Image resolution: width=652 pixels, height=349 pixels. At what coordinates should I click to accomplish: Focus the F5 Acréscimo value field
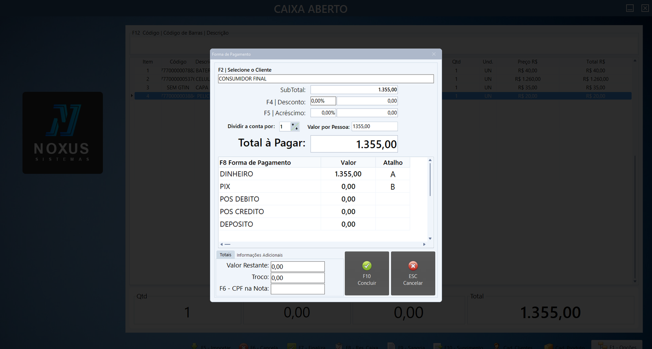[x=367, y=113]
